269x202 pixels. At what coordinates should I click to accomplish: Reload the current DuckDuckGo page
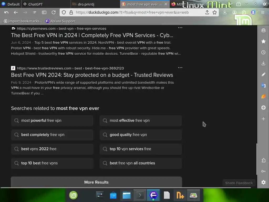point(54,12)
